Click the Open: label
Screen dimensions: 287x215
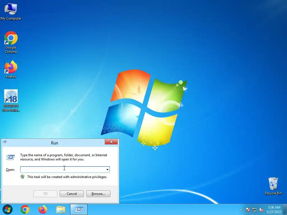(10, 170)
